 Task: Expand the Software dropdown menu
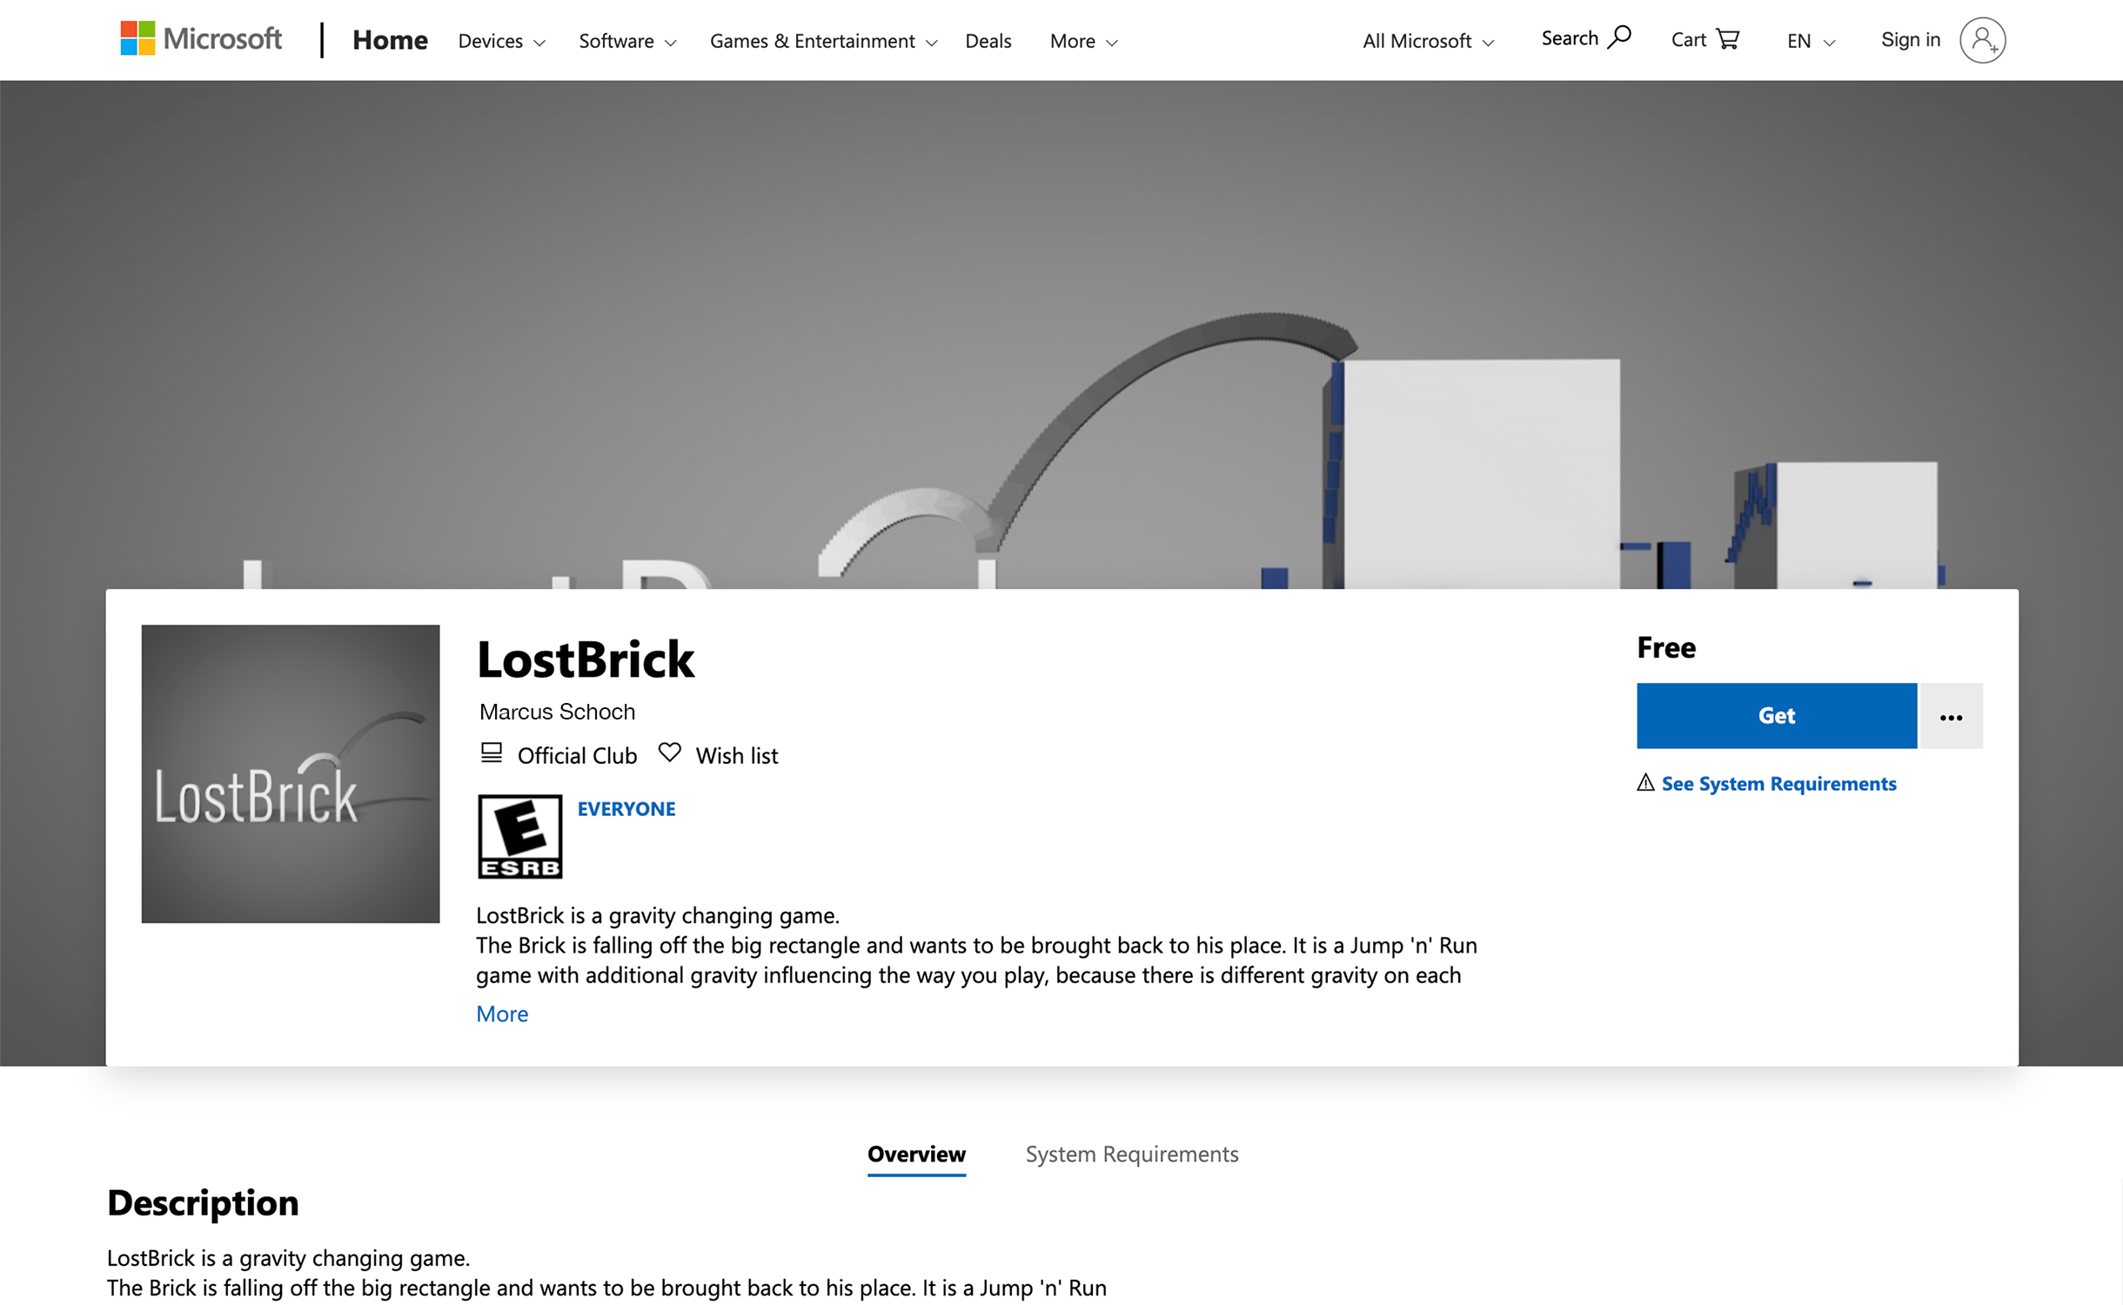626,41
